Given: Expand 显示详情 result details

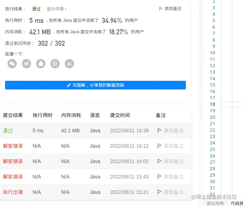Looking at the screenshot, I should pyautogui.click(x=56, y=9).
